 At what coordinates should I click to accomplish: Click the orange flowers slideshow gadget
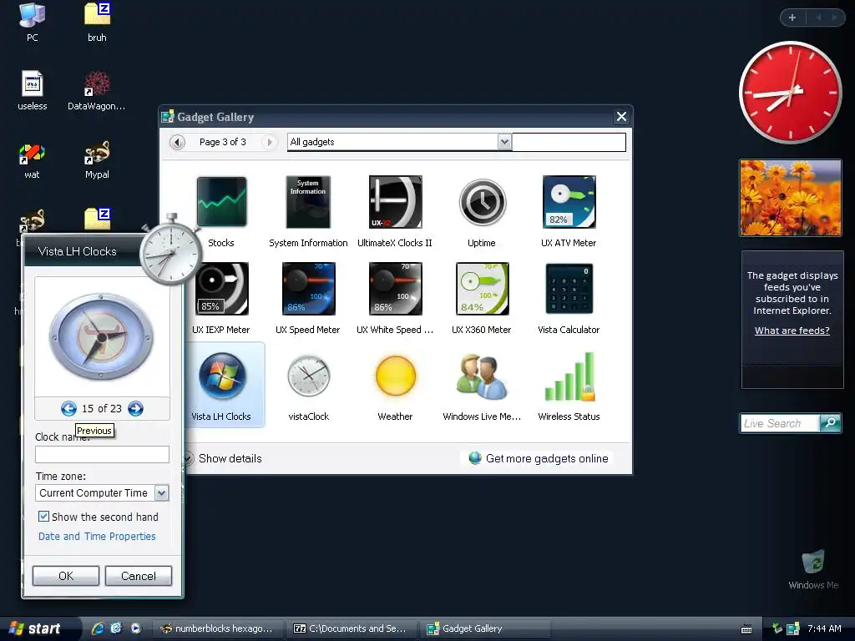click(x=791, y=198)
